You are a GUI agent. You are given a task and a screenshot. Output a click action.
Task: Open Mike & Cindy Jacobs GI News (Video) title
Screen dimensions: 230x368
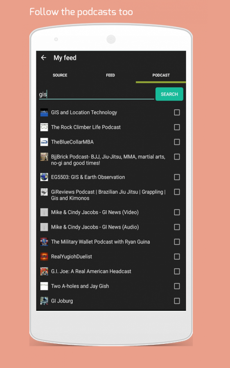[x=95, y=212]
